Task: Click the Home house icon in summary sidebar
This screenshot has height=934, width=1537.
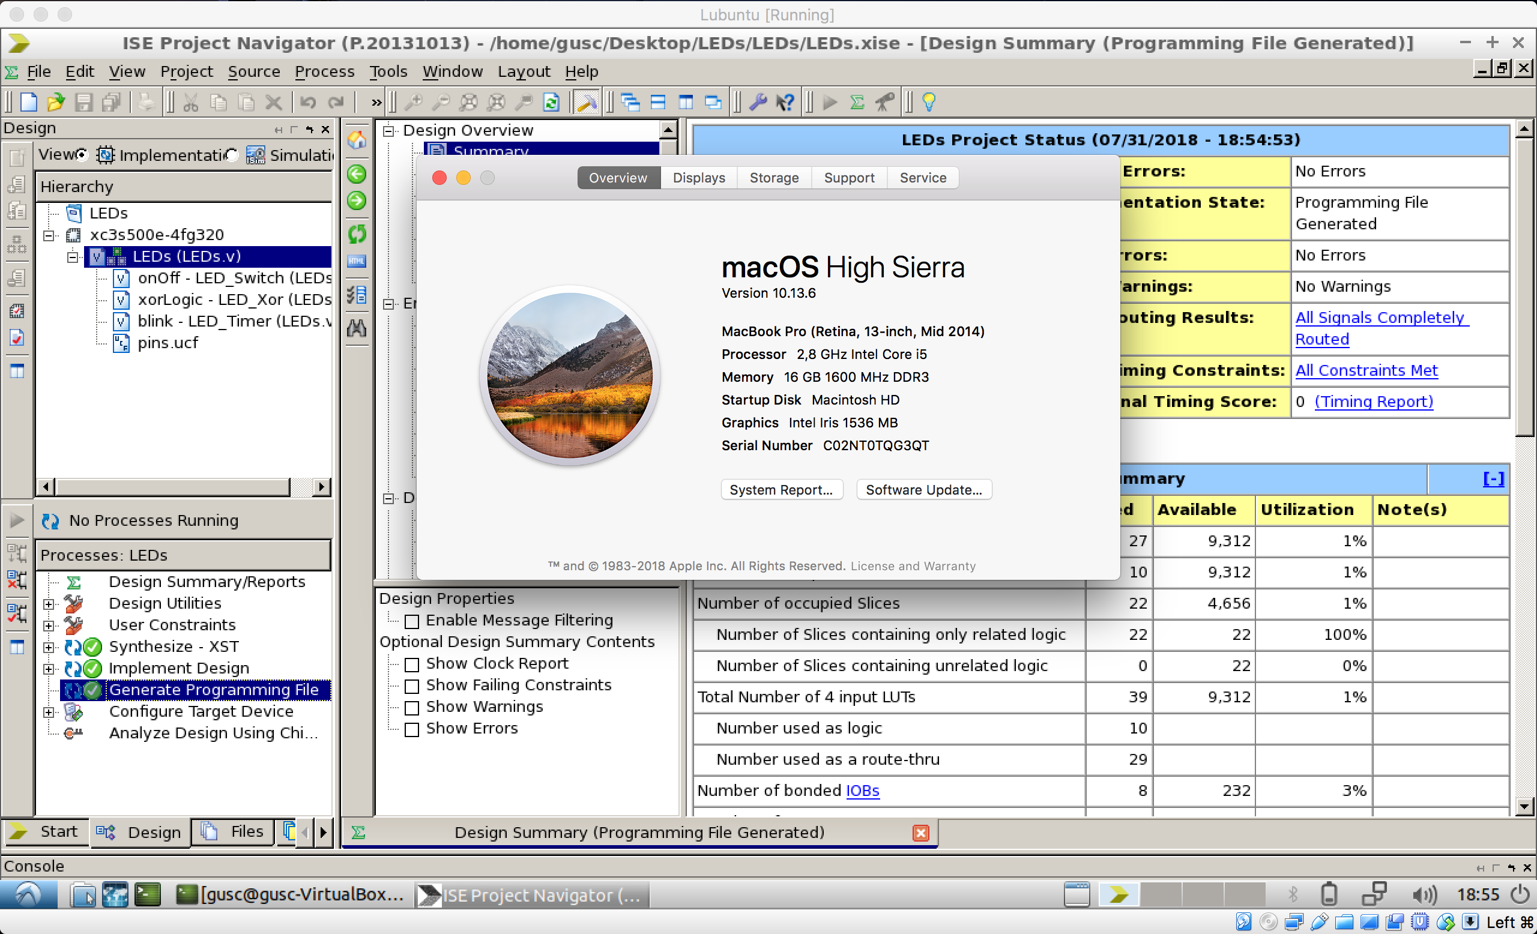Action: (x=357, y=140)
